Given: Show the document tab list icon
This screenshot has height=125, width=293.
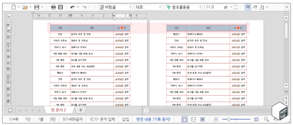Looking at the screenshot, I should [x=10, y=110].
